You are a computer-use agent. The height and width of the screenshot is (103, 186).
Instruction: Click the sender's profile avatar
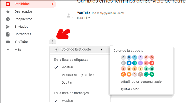(x=68, y=15)
